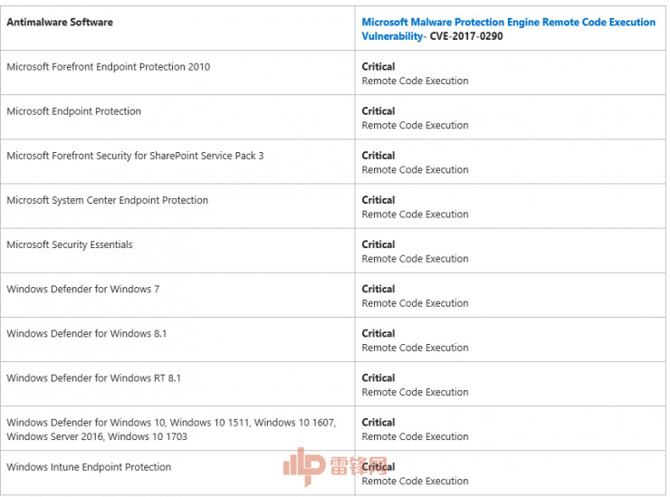Viewport: 670px width, 497px height.
Task: Select 'Remote Code Execution' in Windows Intune row
Action: (415, 481)
